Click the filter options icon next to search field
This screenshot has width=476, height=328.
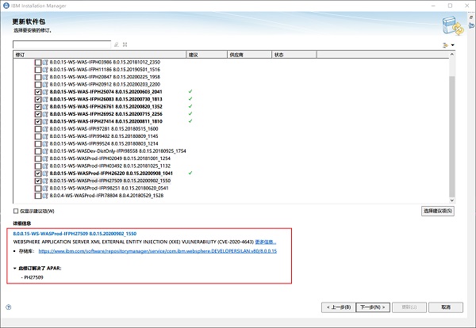[124, 45]
